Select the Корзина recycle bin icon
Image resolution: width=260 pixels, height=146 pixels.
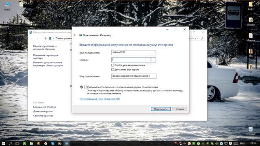pos(251,131)
